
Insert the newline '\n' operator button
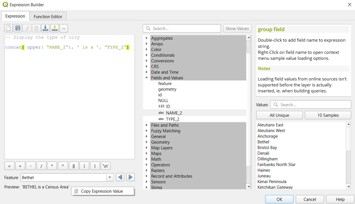[x=105, y=166]
